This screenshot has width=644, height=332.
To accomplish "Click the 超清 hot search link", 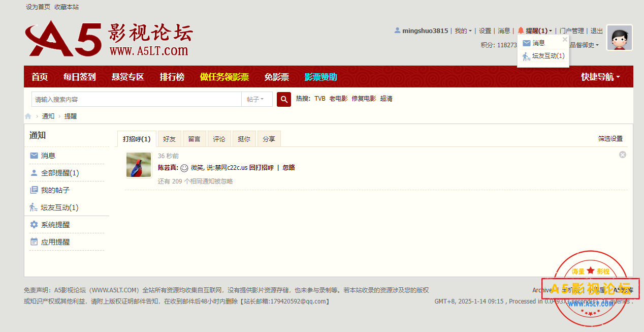I will tap(386, 99).
